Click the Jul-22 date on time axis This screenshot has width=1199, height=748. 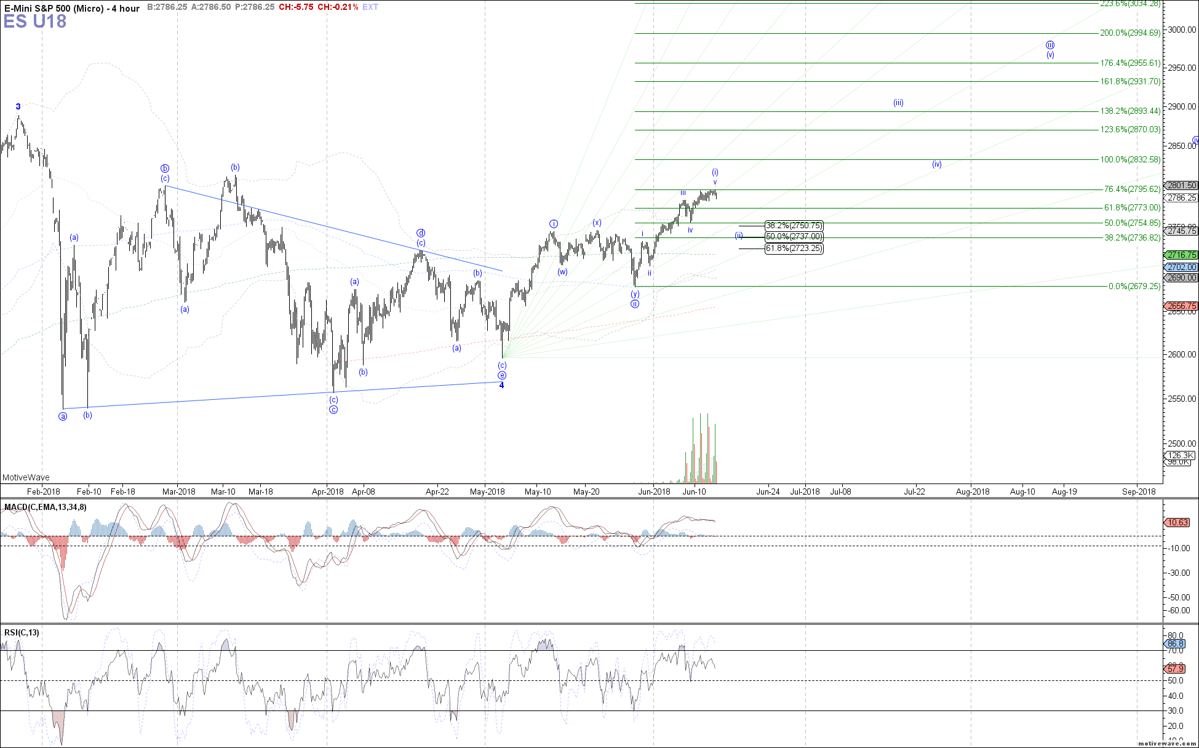914,491
